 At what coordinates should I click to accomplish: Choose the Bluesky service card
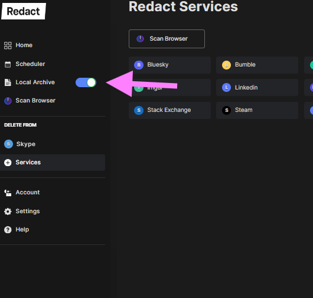[x=169, y=65]
